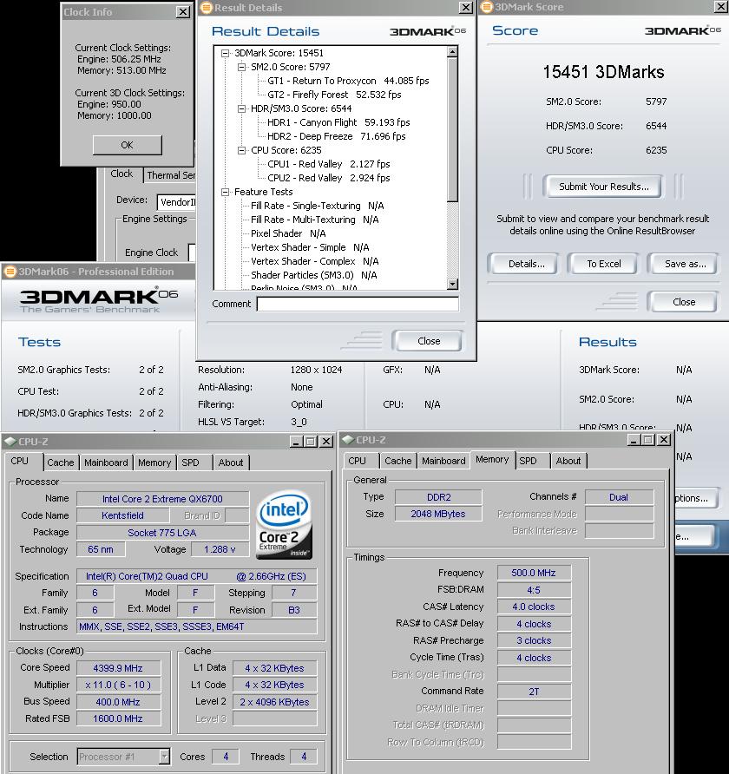This screenshot has height=774, width=729.
Task: Minimize the right CPU-Z window
Action: point(634,440)
